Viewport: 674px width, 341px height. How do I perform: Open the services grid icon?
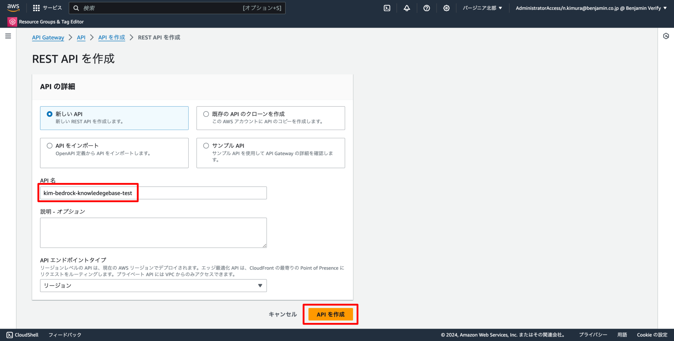pos(36,8)
